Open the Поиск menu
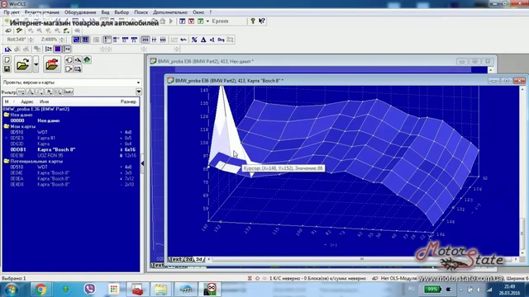529x297 pixels. 141,12
